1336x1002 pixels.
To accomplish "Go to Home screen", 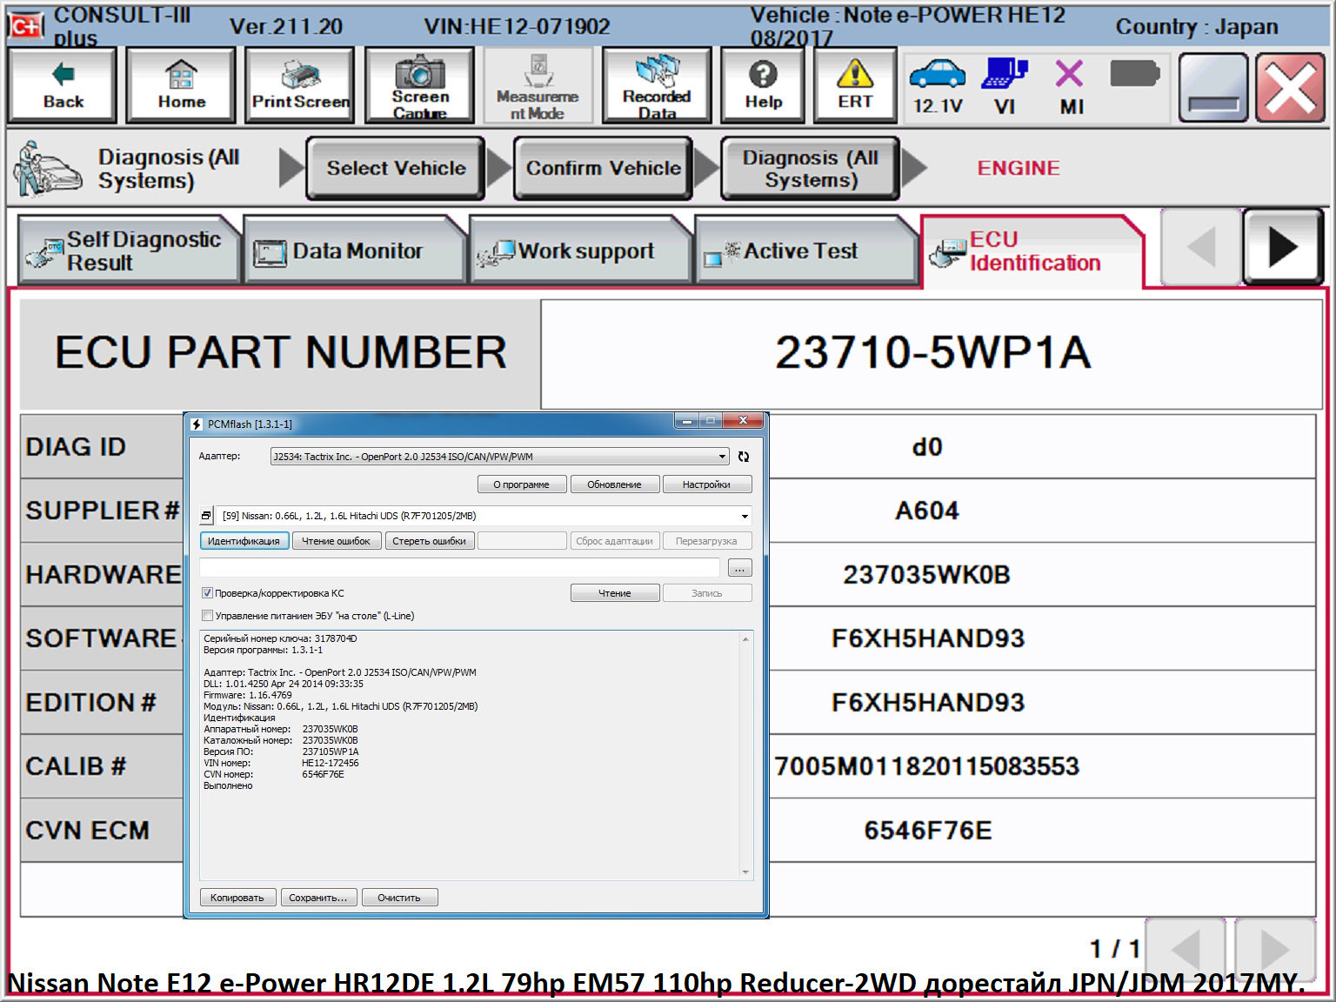I will 181,84.
